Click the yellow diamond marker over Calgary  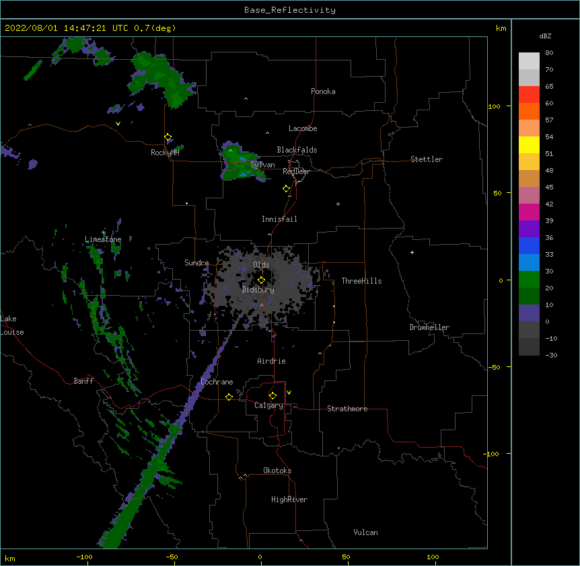coord(273,396)
